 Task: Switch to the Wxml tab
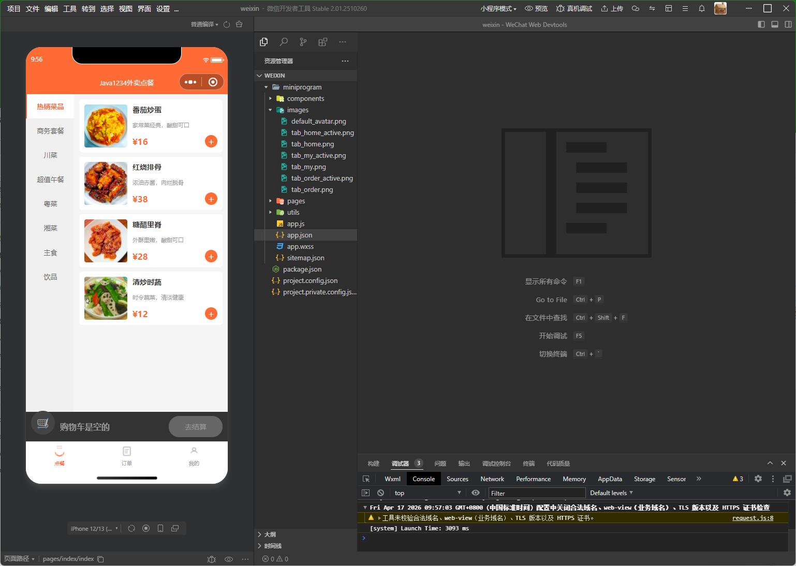tap(392, 479)
